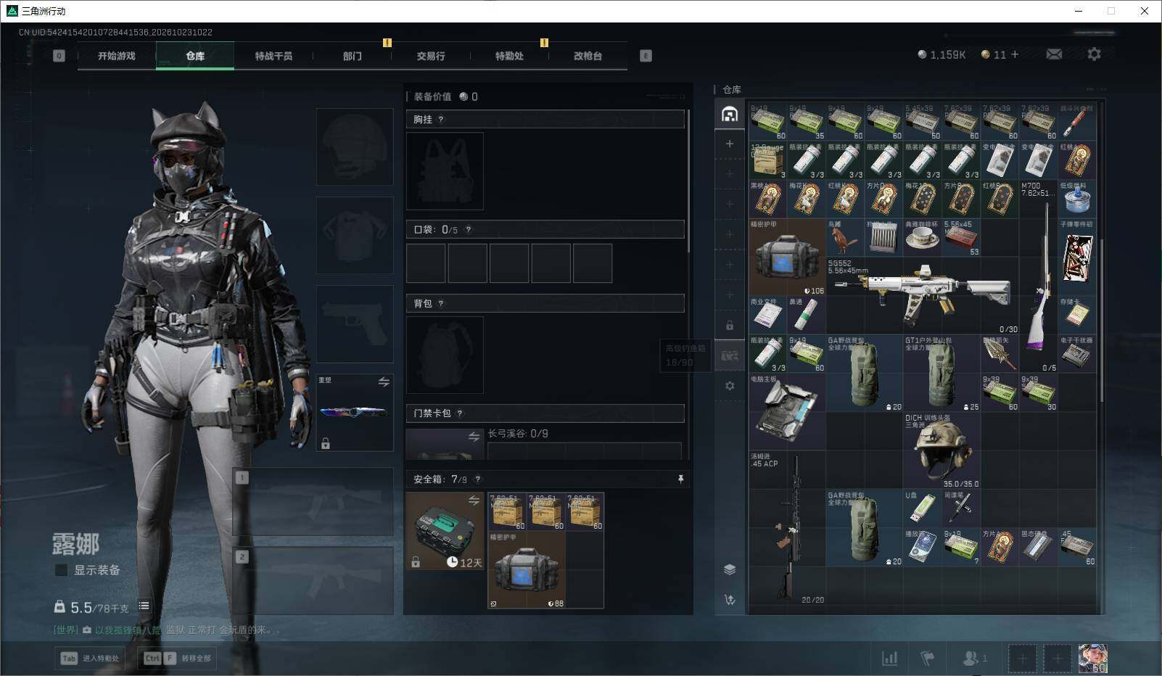Open the 交易行 tab

(431, 56)
